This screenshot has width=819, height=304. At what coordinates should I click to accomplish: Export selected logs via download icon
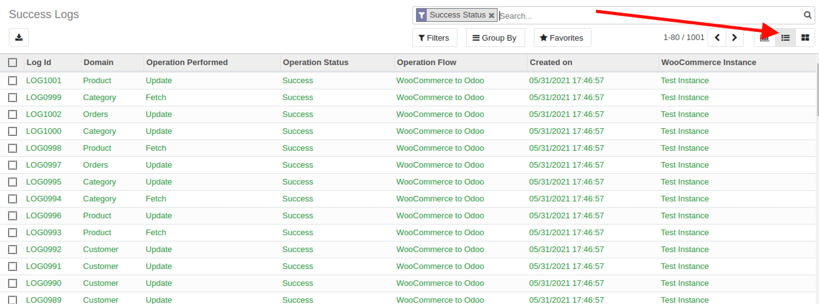[x=18, y=38]
